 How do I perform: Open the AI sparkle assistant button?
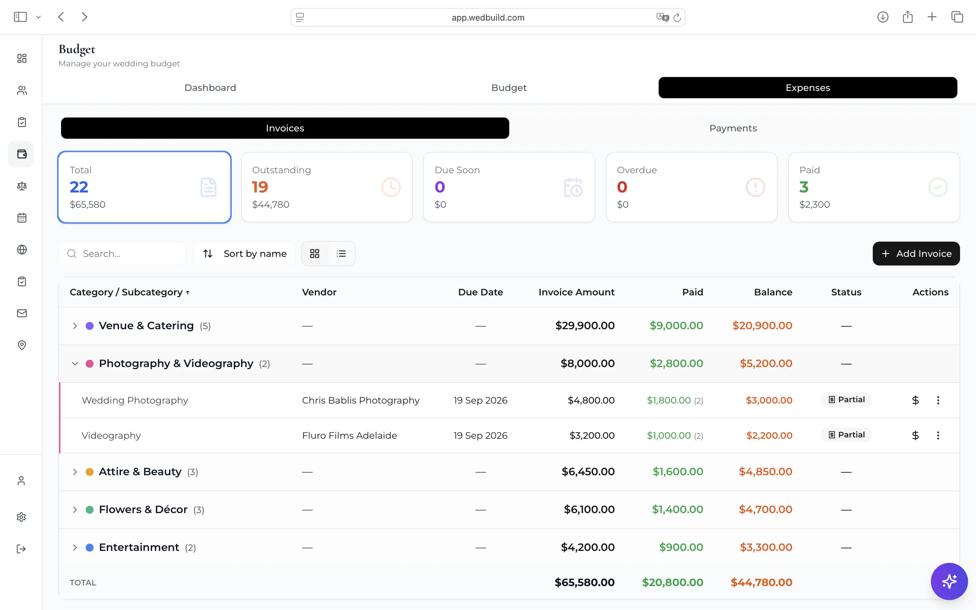949,581
